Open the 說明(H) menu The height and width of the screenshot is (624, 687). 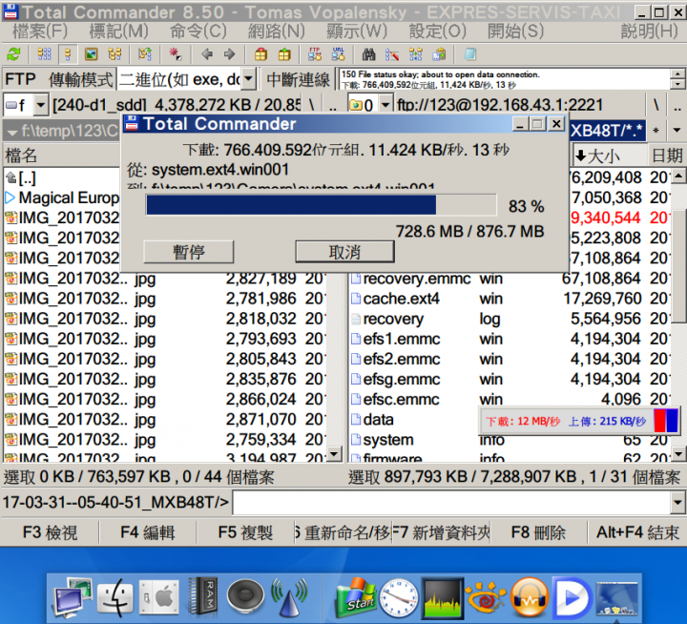point(650,31)
